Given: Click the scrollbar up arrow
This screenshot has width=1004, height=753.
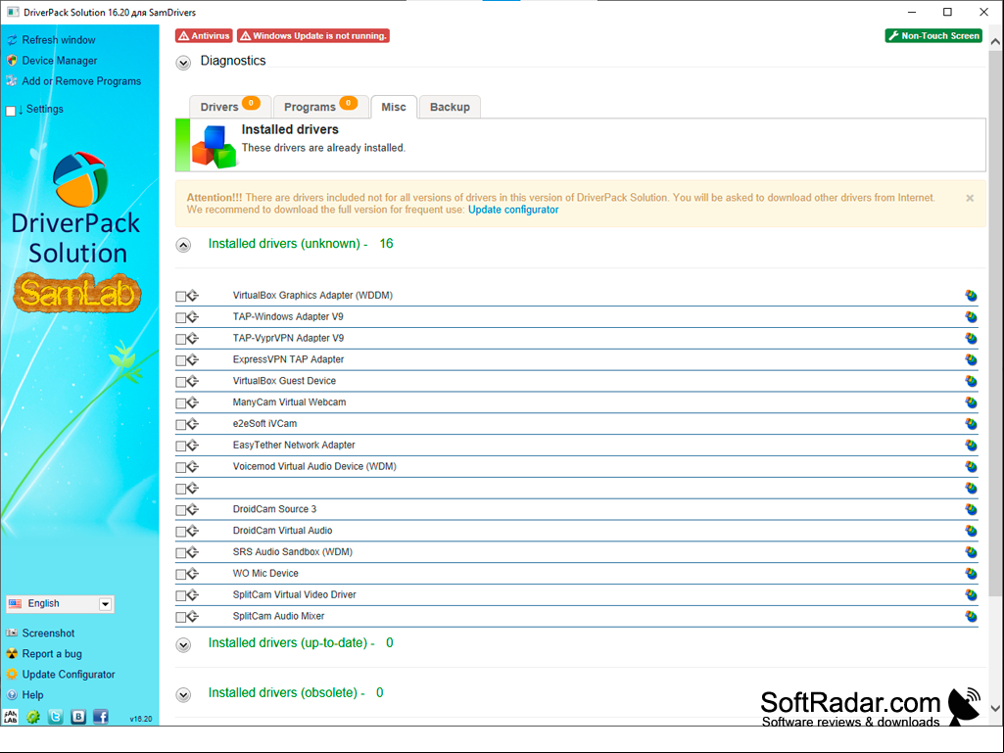Looking at the screenshot, I should pos(995,42).
